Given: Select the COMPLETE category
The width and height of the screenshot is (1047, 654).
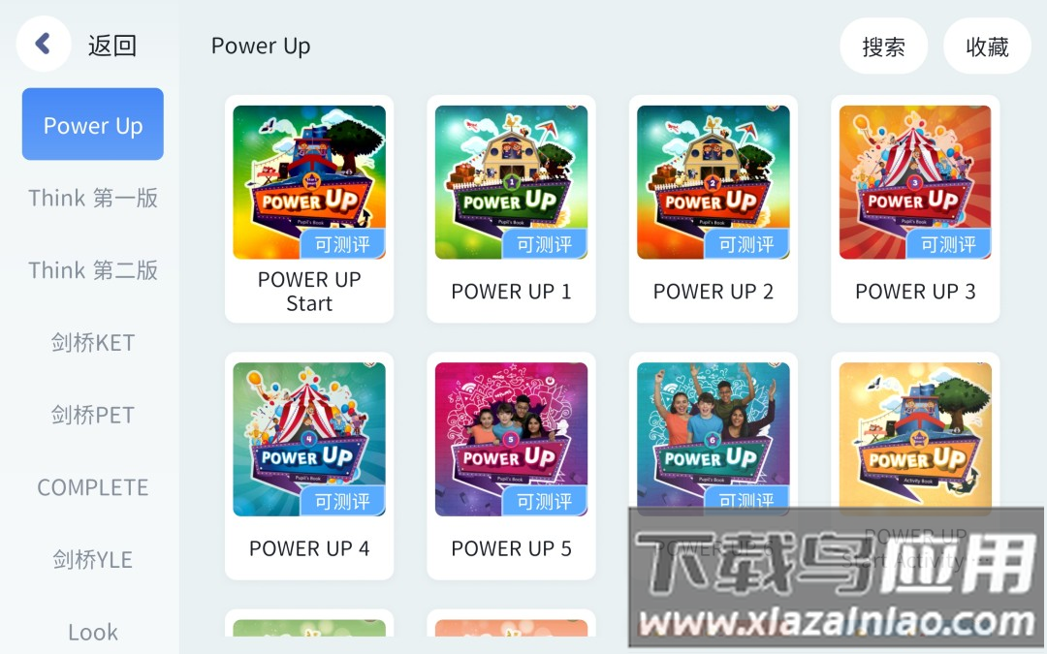Looking at the screenshot, I should click(x=93, y=487).
